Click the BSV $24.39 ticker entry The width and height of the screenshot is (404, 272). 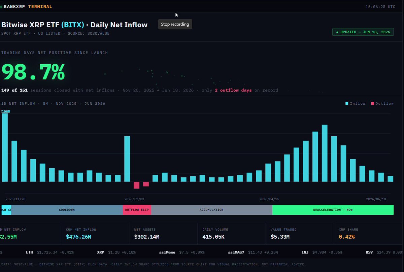tap(385, 252)
